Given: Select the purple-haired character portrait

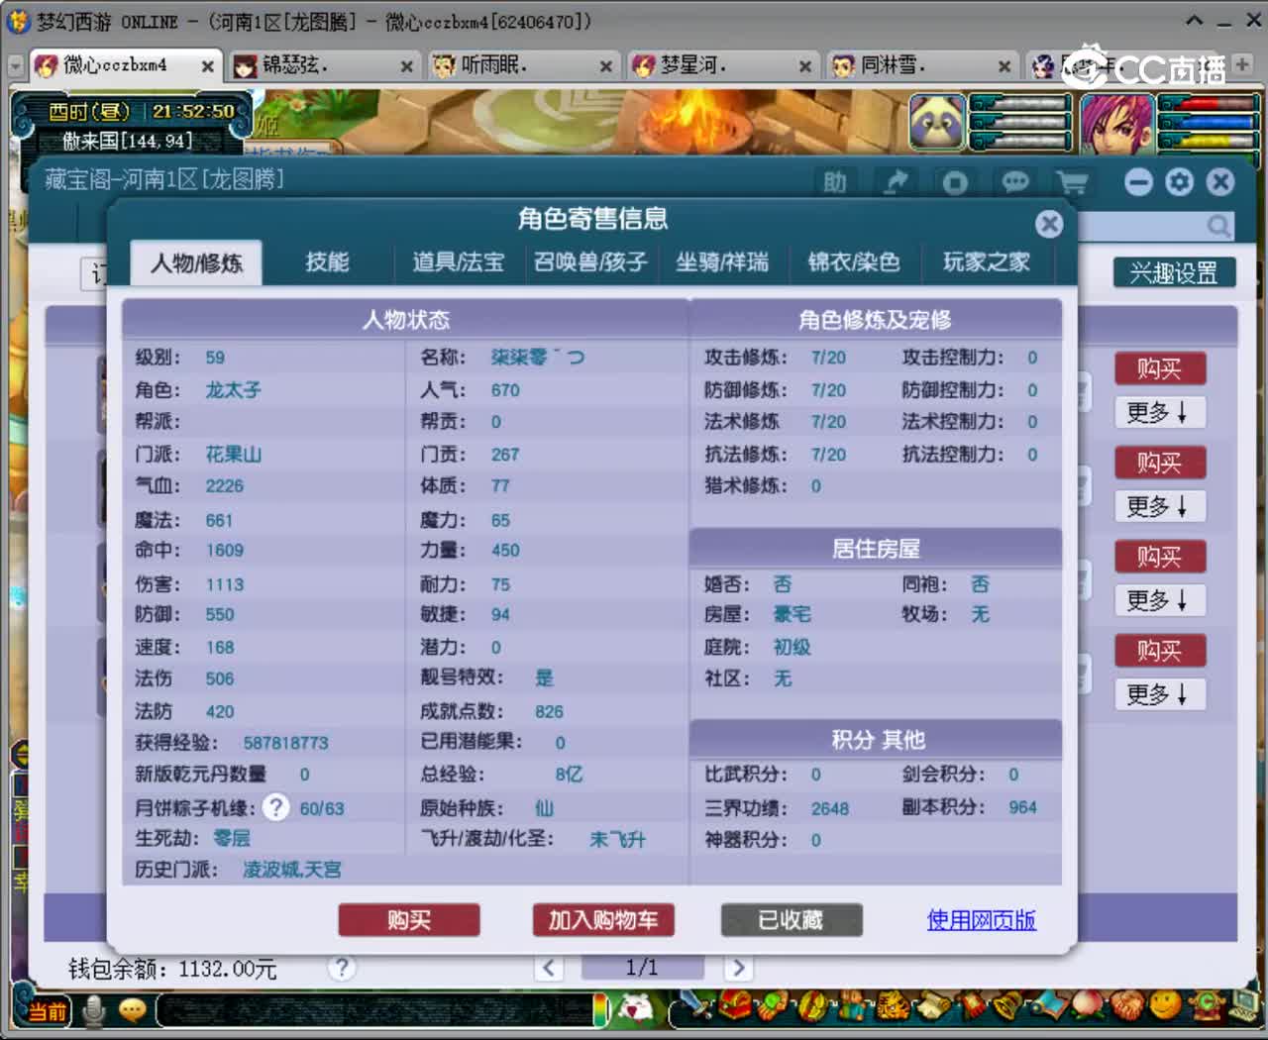Looking at the screenshot, I should click(1116, 123).
